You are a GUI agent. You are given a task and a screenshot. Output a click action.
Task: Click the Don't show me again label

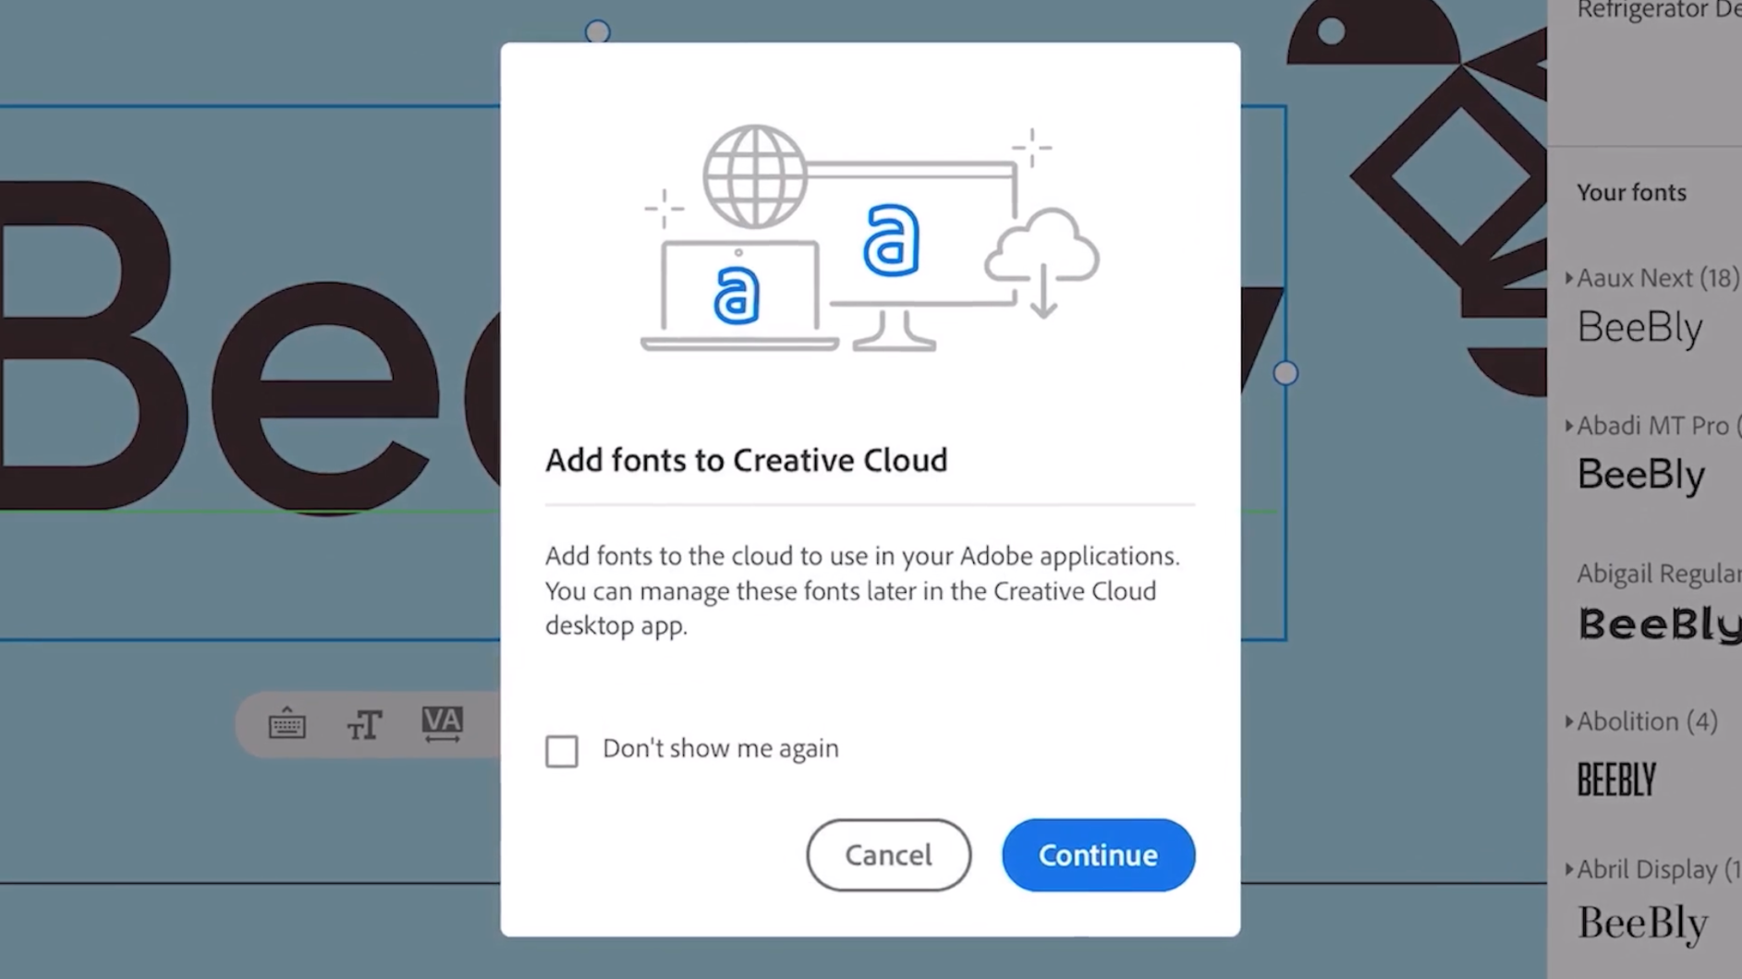721,748
